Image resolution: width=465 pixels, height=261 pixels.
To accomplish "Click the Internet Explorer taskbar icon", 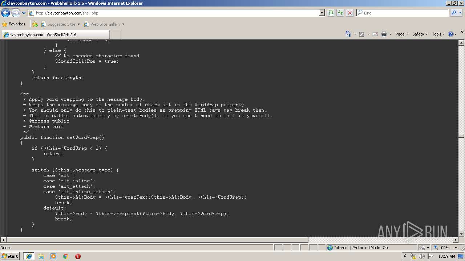I will pos(29,256).
